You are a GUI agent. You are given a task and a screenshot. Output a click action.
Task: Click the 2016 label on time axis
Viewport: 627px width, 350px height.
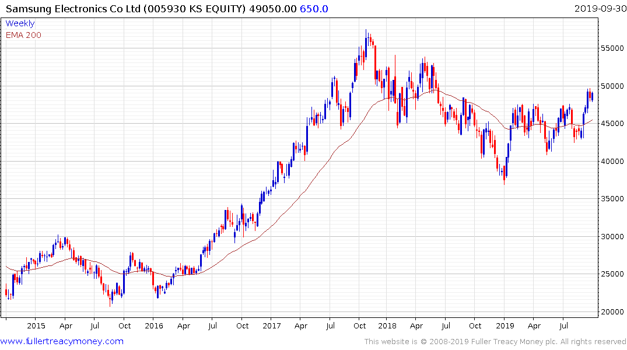pos(154,325)
